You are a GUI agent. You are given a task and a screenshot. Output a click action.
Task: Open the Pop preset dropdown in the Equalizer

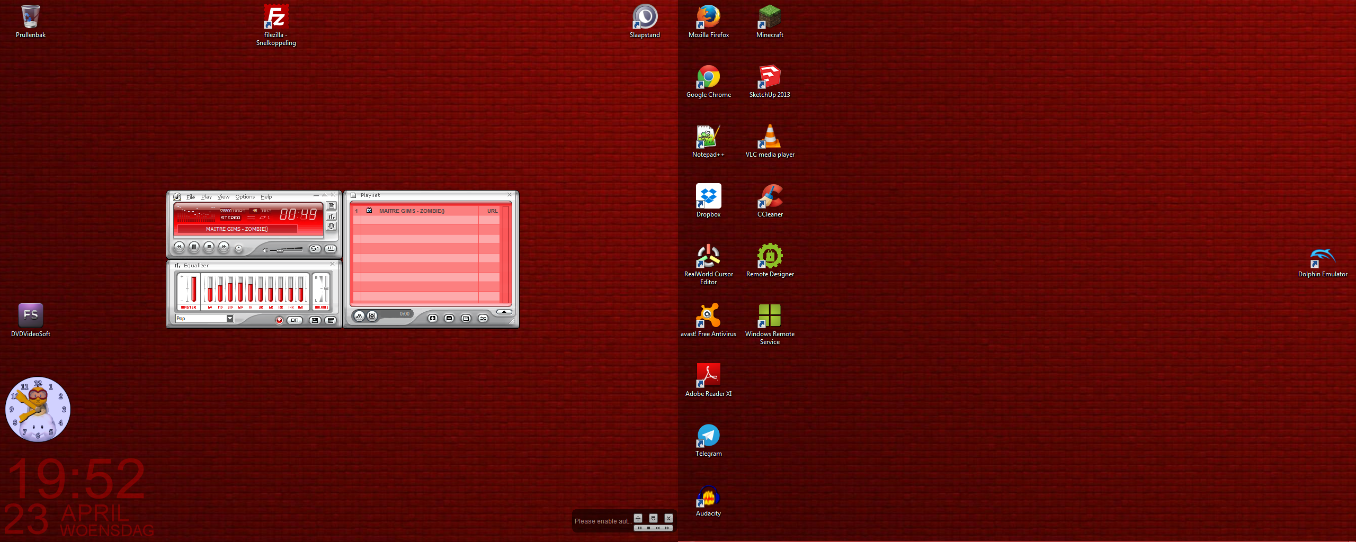(229, 319)
